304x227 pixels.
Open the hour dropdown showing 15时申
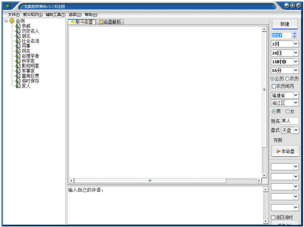coord(296,62)
